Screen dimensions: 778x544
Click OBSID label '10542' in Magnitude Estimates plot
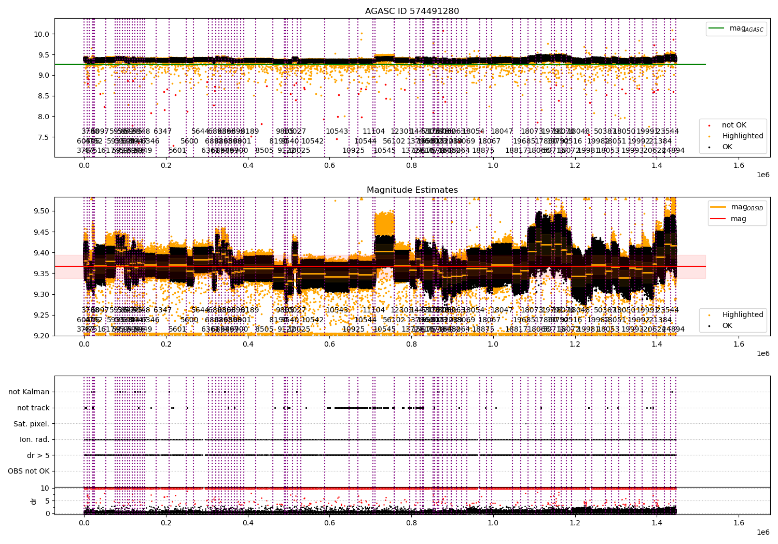(x=313, y=320)
